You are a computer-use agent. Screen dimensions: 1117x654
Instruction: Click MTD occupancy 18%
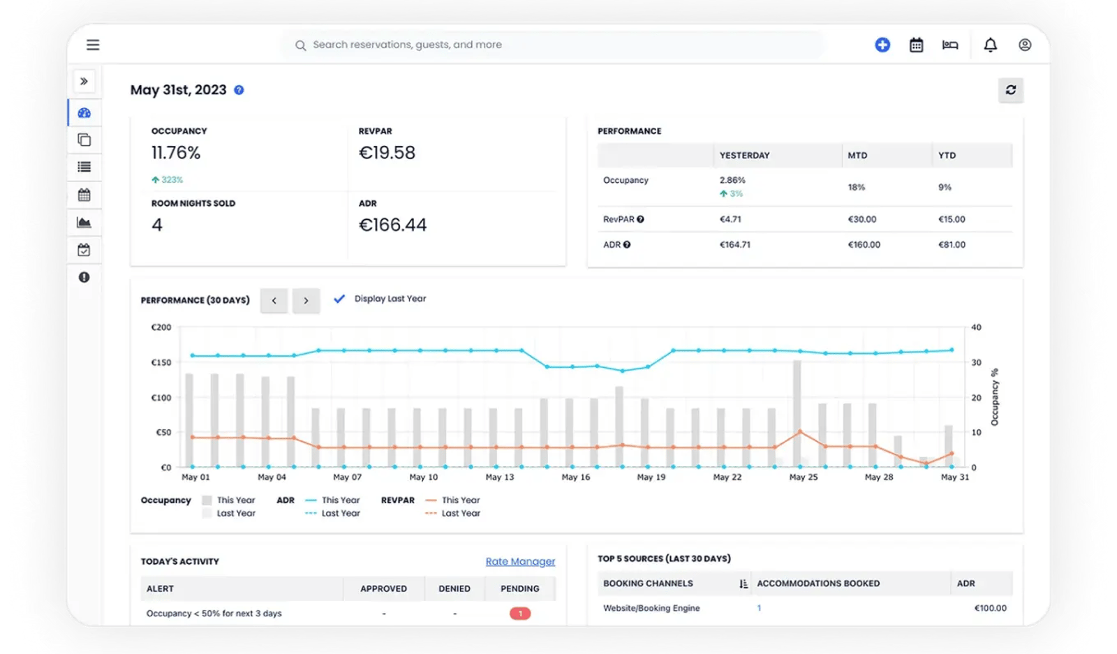point(856,187)
